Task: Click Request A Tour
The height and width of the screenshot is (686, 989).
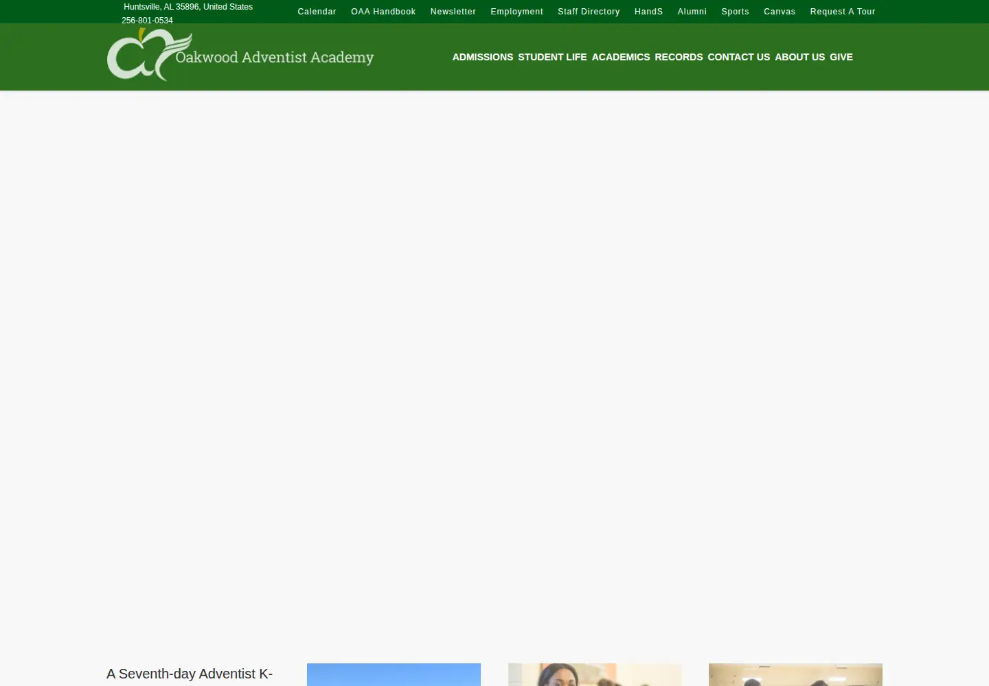Action: click(x=843, y=12)
